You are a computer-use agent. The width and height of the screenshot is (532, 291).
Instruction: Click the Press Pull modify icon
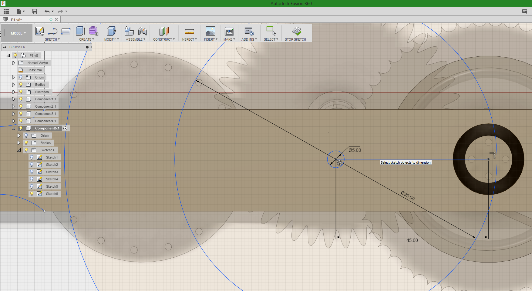[x=111, y=31]
